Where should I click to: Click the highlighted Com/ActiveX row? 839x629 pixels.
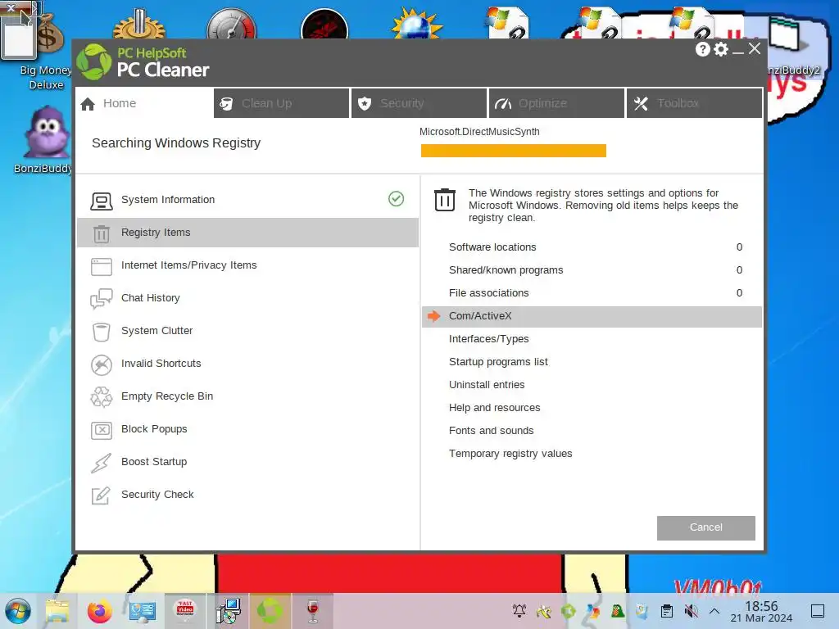592,316
